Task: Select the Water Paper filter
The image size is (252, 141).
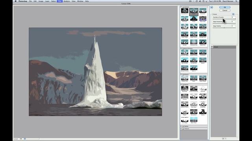Action: 194,120
